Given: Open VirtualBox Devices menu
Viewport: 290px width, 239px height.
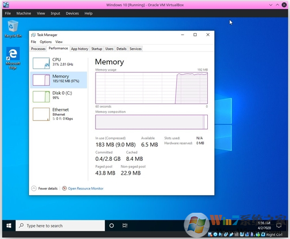Looking at the screenshot, I should [72, 13].
